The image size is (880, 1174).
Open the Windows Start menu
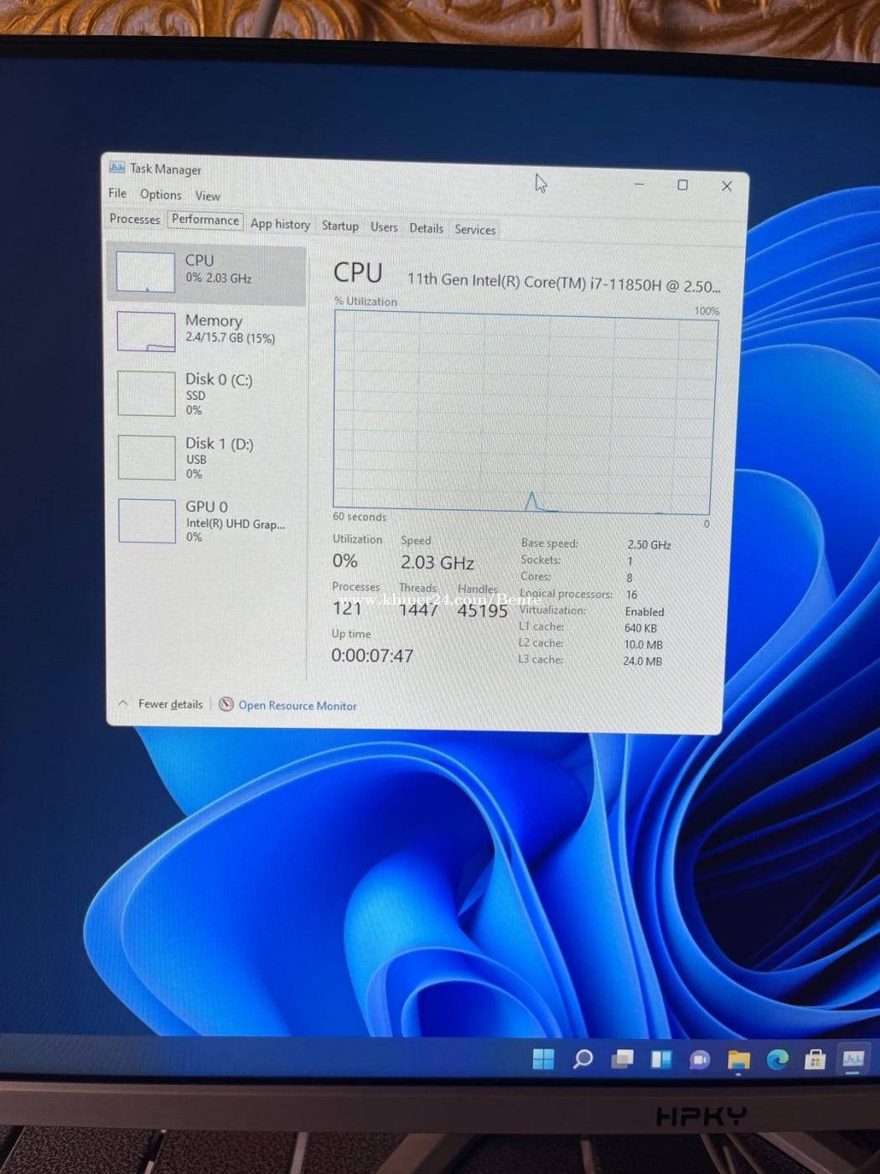pyautogui.click(x=543, y=1059)
